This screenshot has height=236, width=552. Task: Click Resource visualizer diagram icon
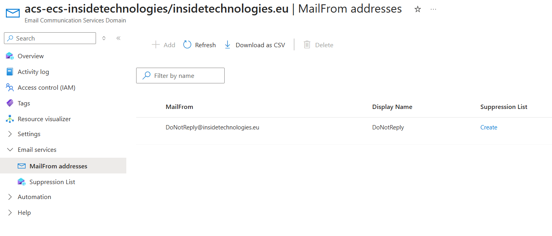coord(10,119)
